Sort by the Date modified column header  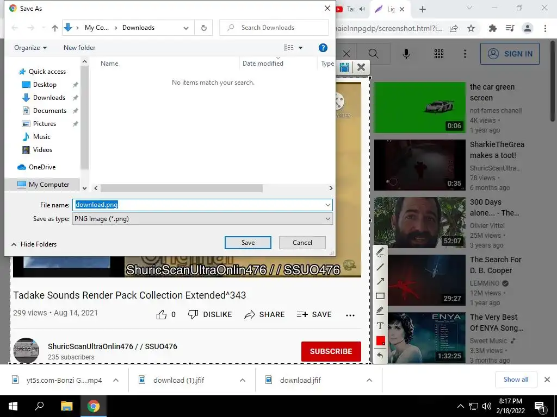click(x=263, y=64)
